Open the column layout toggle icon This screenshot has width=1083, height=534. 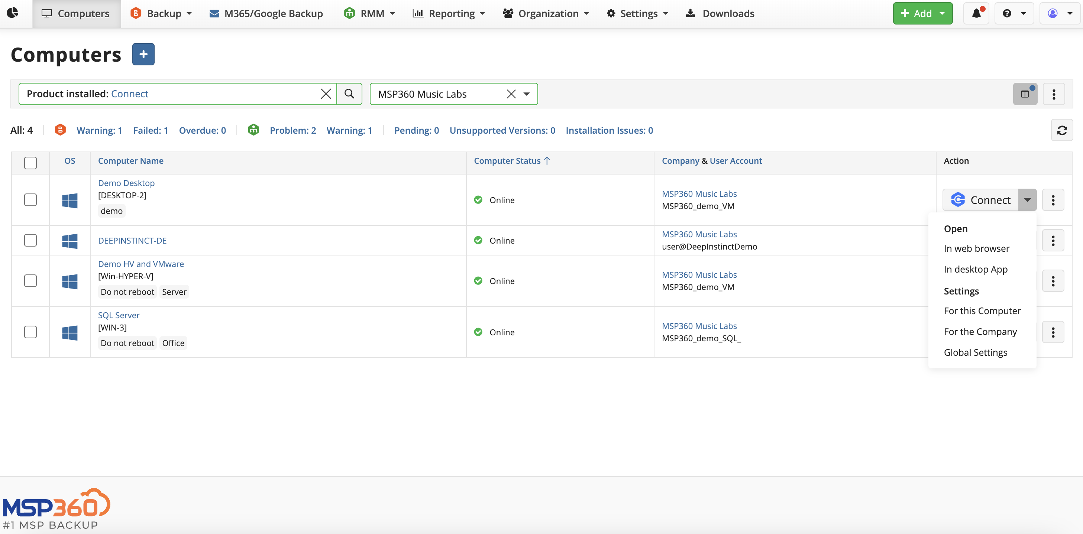click(x=1025, y=94)
